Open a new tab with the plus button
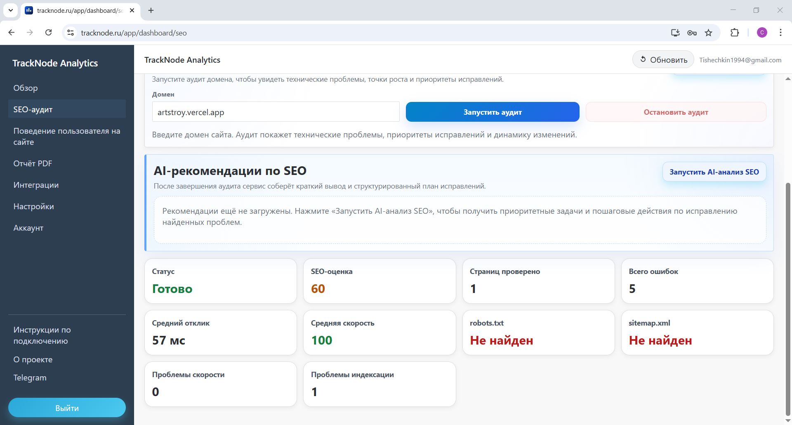Screen dimensions: 792x425 (151, 10)
